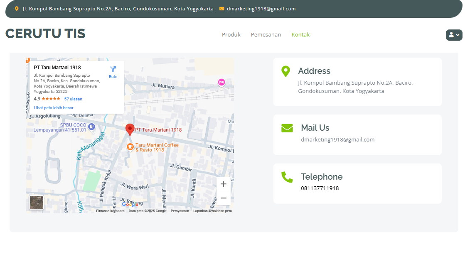Click the green Mail Us envelope icon
The height and width of the screenshot is (278, 465).
[x=287, y=128]
